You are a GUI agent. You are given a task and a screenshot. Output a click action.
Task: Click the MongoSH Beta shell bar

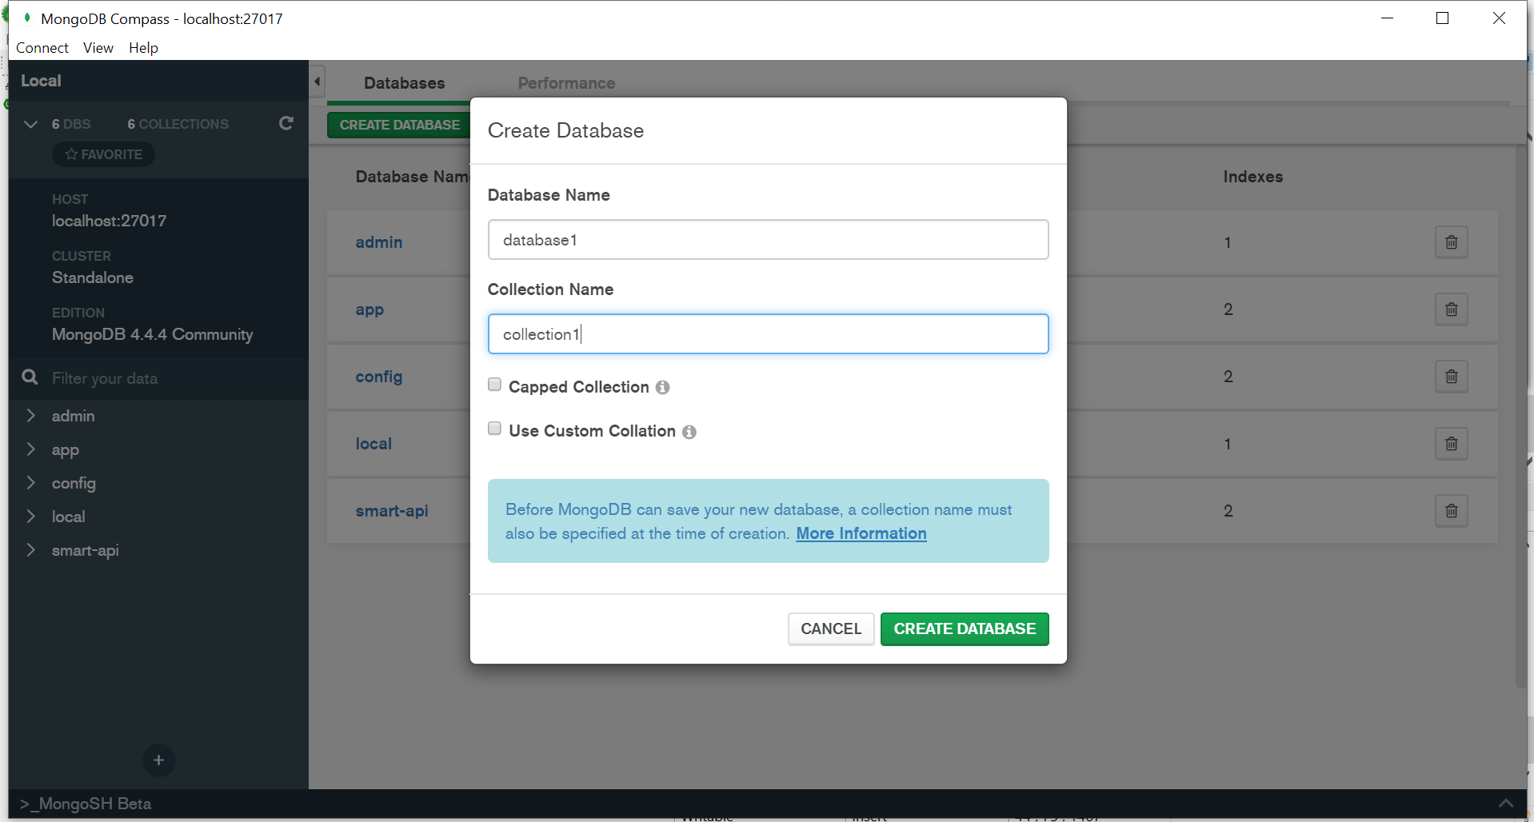click(768, 804)
